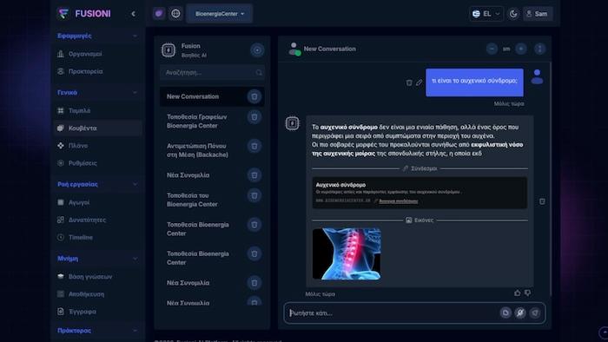
Task: Delete the assistant reply with trash icon
Action: (542, 201)
